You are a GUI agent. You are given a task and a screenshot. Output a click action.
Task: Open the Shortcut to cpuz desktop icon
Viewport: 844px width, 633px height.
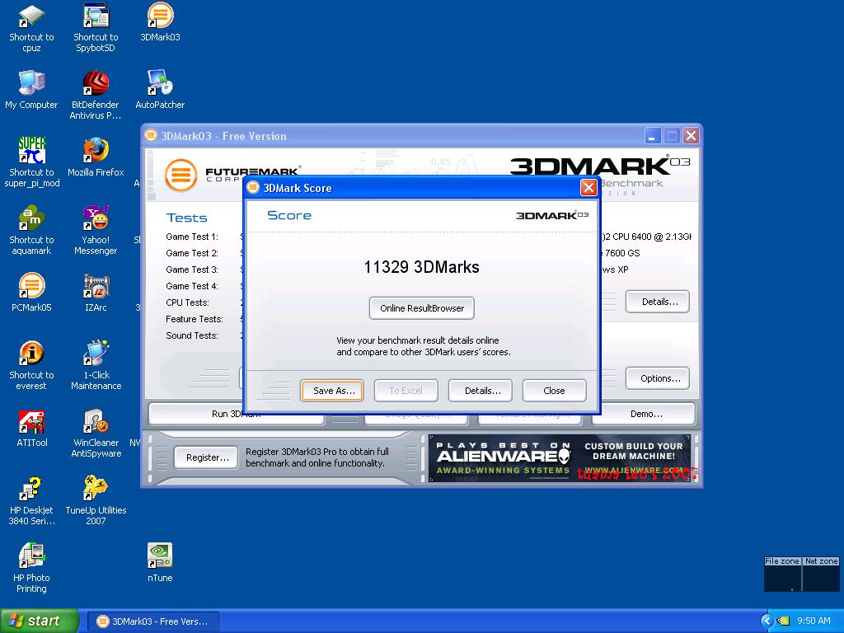(x=31, y=28)
